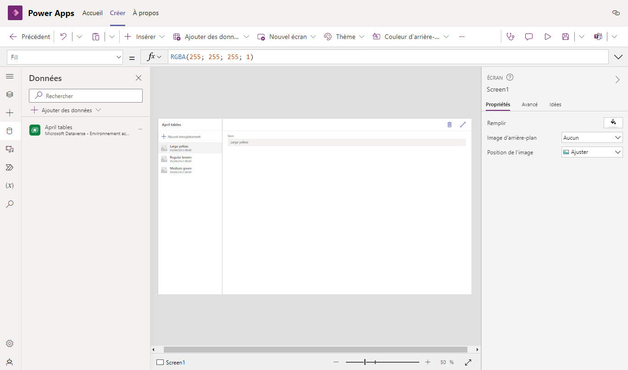Select the Créer tab
The width and height of the screenshot is (628, 370).
pyautogui.click(x=117, y=13)
